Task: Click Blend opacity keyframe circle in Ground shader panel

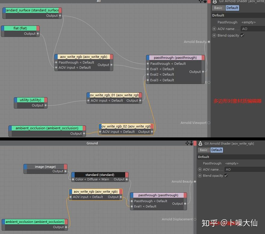Action: (200, 175)
